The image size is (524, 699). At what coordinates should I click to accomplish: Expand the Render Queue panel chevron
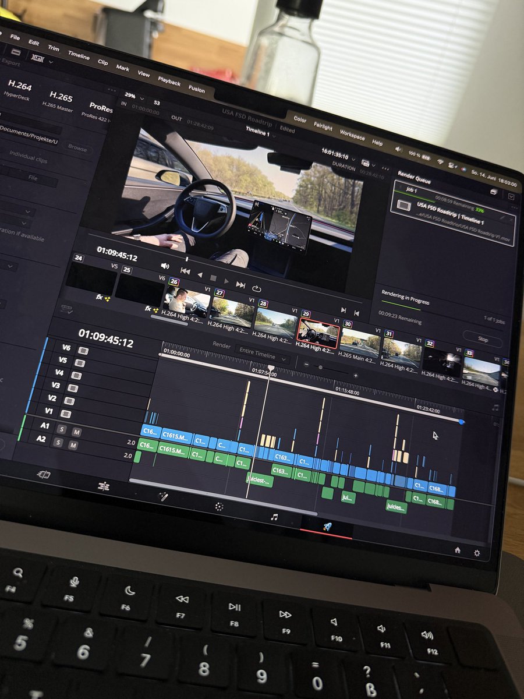(x=511, y=196)
